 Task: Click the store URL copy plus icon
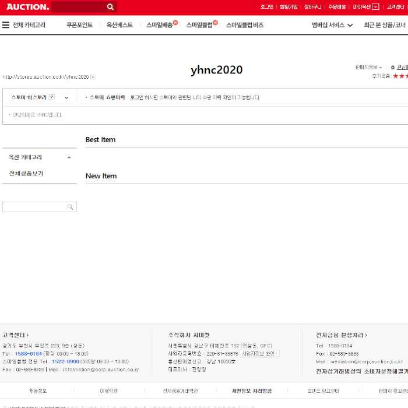point(93,77)
